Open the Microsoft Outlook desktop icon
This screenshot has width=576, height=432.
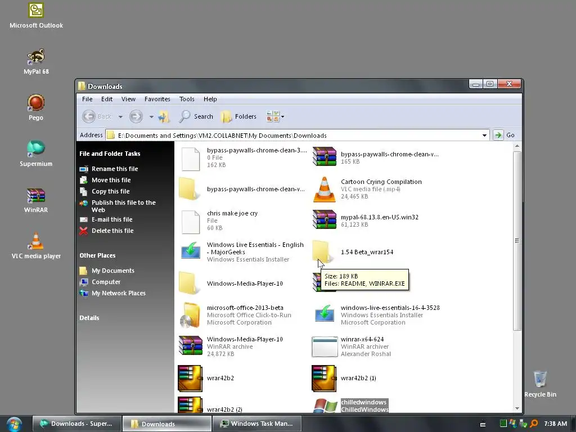(36, 16)
